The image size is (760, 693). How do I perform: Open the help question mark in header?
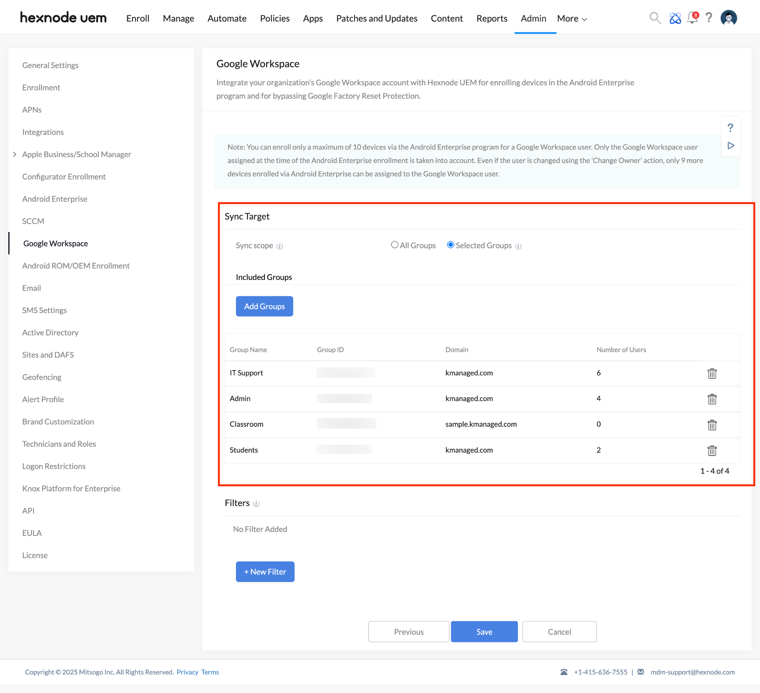(709, 18)
